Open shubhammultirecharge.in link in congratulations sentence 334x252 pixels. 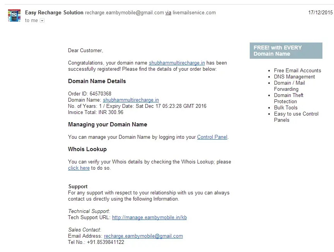coord(177,63)
